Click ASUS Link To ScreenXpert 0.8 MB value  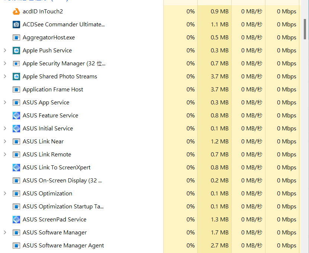coord(220,168)
